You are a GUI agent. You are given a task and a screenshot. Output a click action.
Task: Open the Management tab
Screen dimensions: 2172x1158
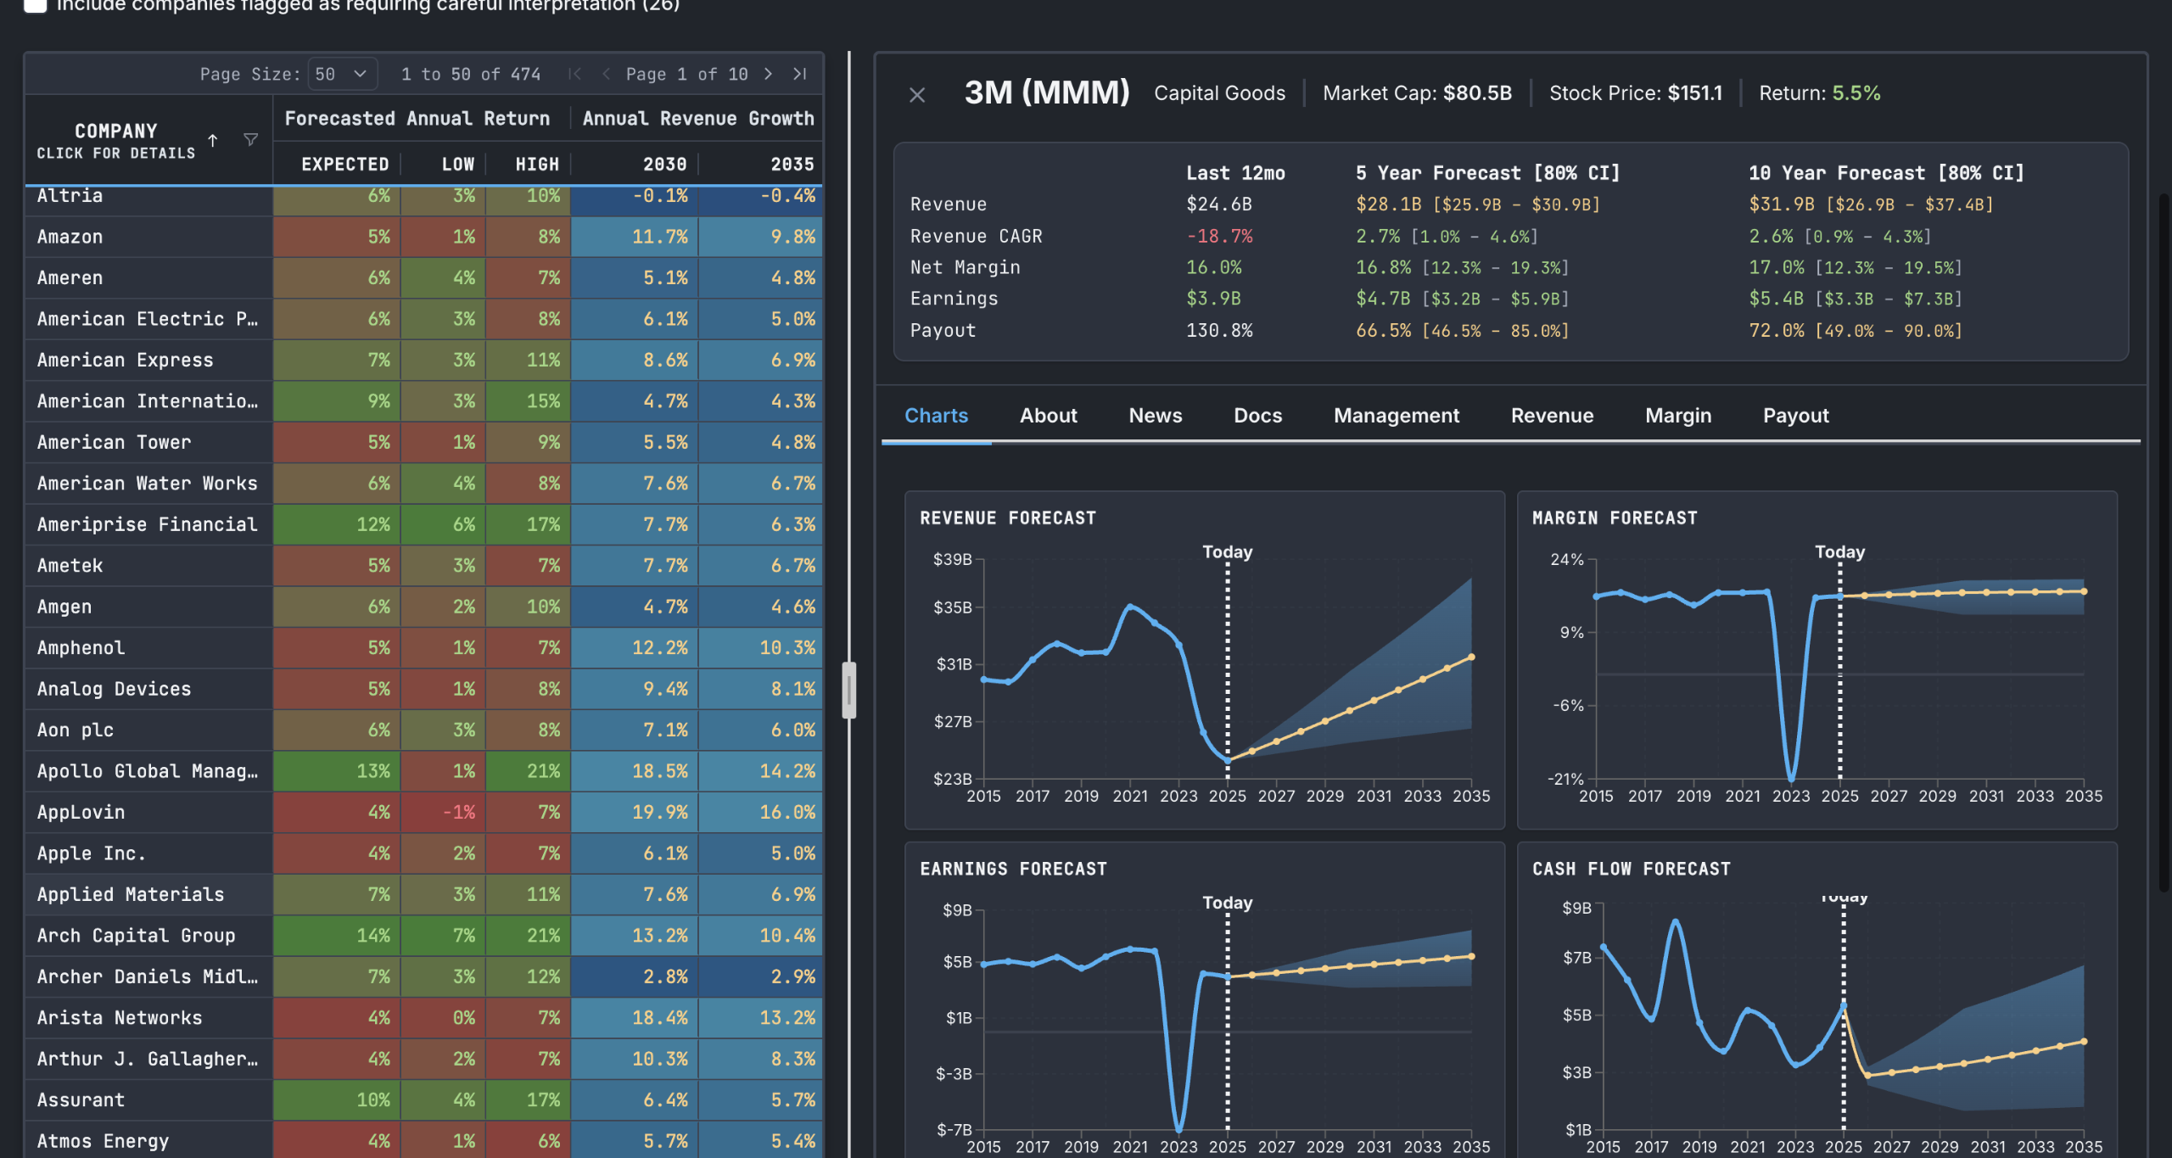[1396, 416]
